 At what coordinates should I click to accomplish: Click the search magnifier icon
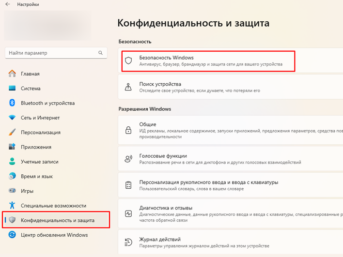[100, 53]
